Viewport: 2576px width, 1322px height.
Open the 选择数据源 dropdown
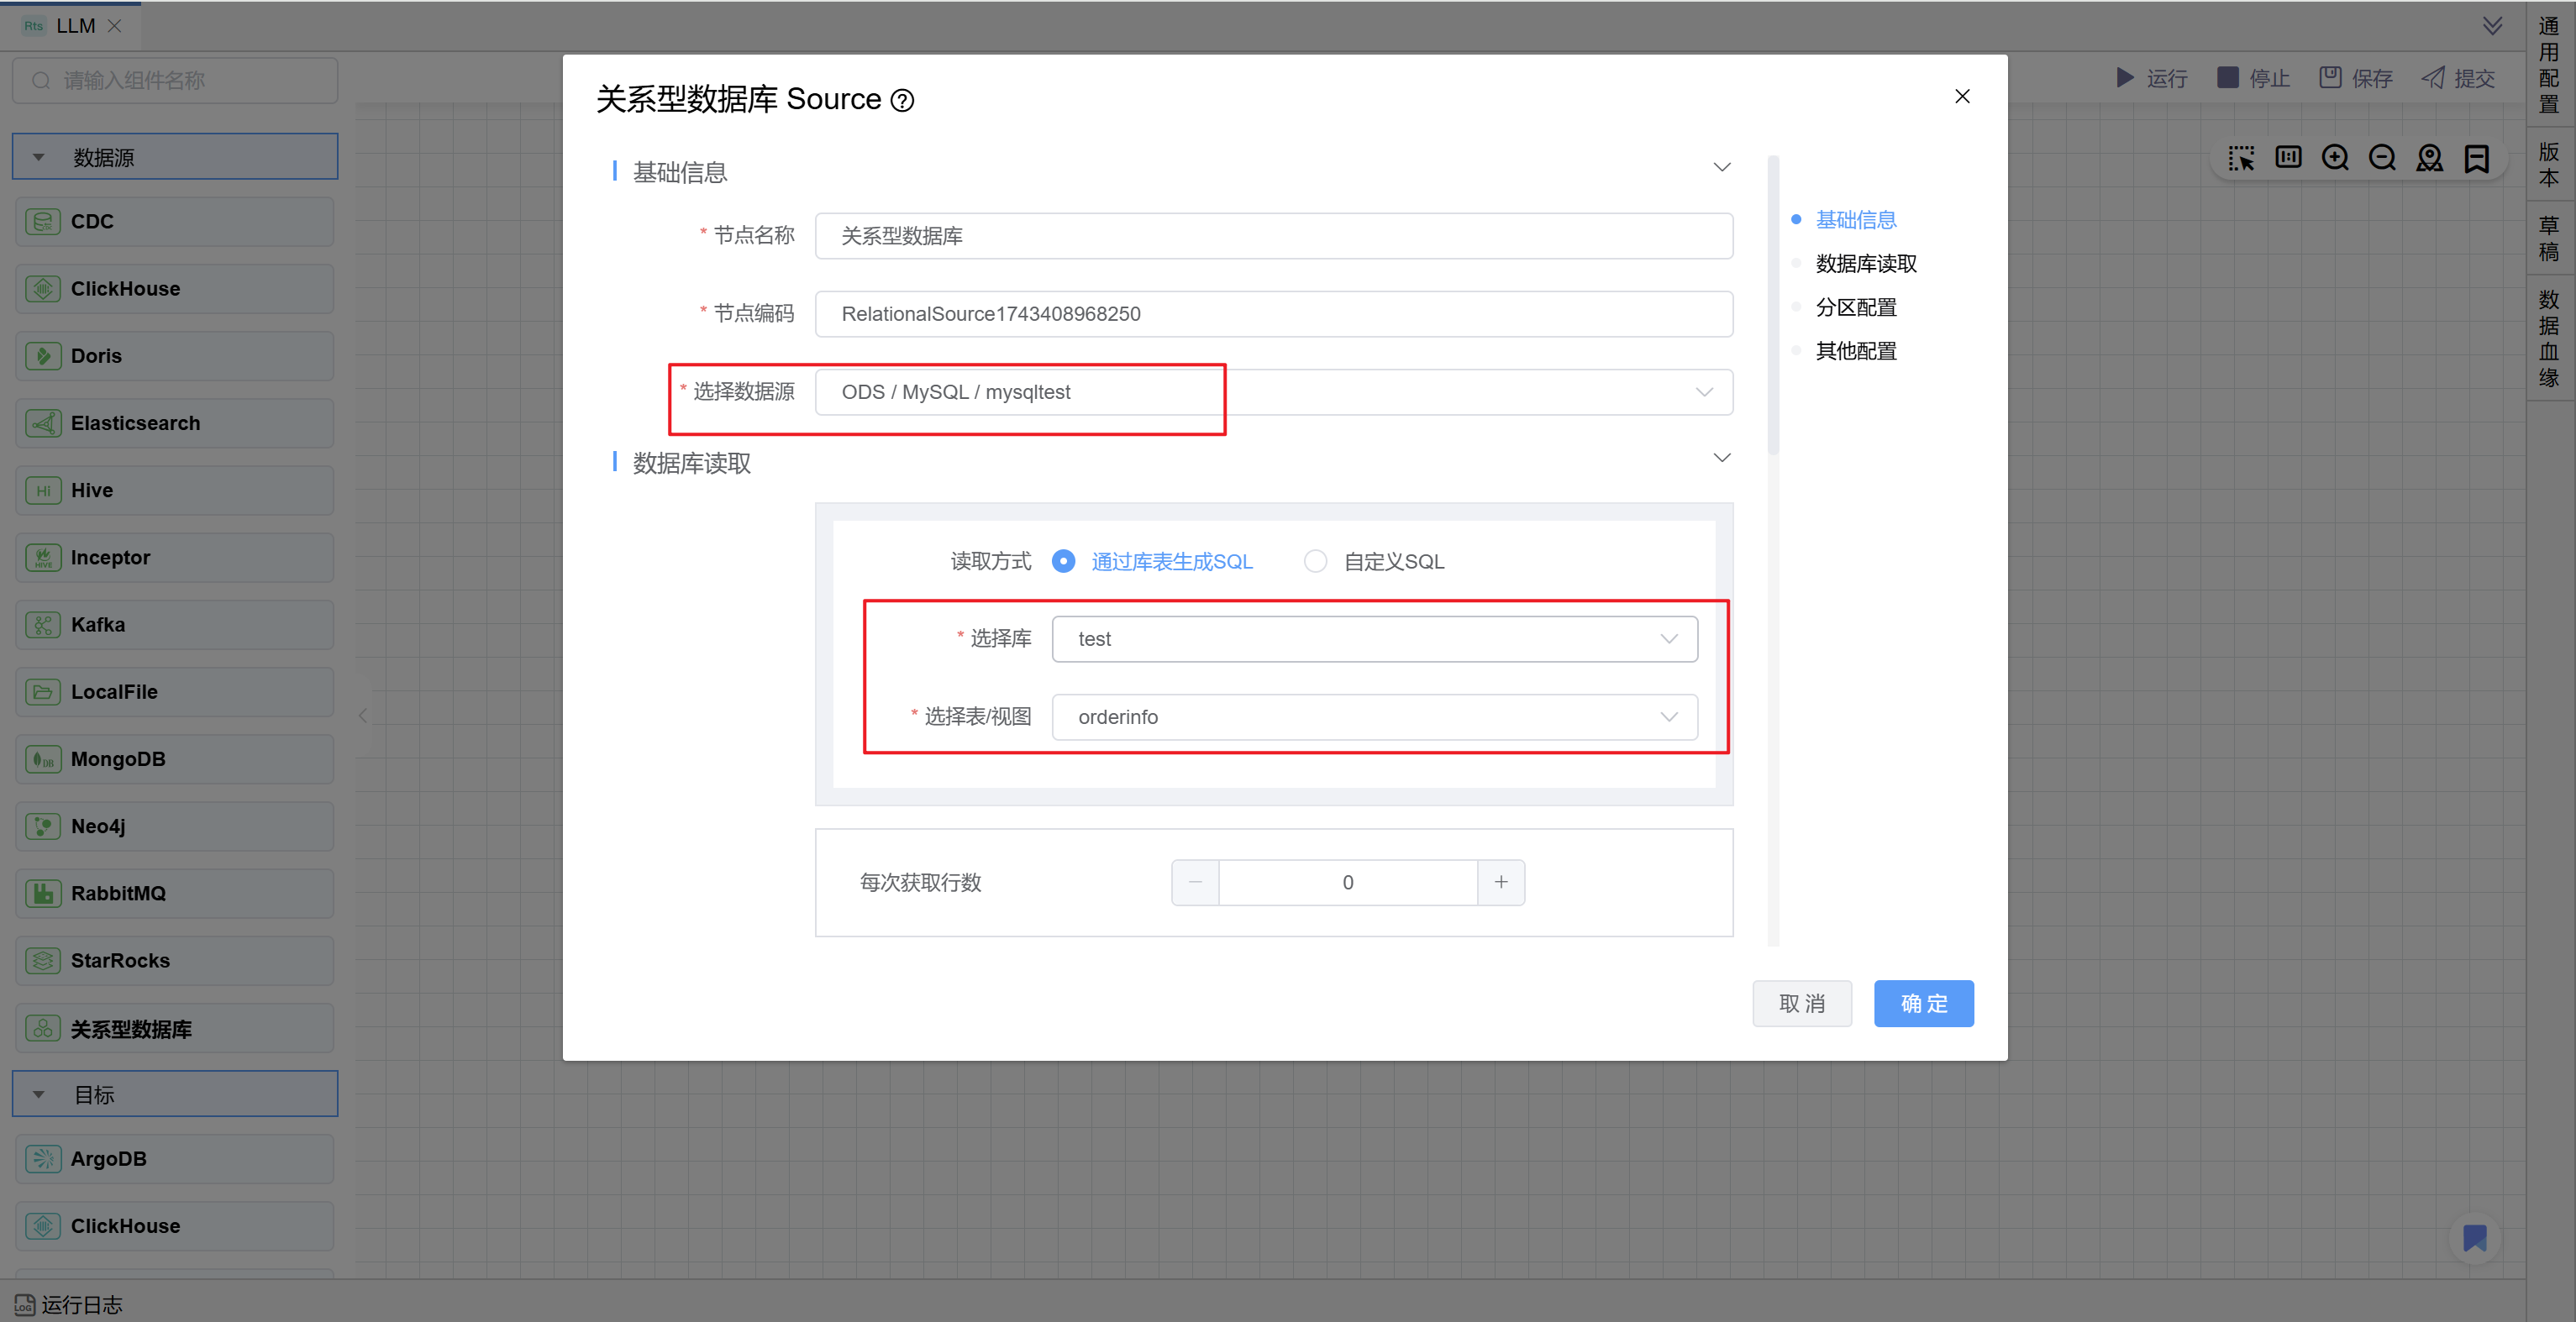tap(1273, 392)
